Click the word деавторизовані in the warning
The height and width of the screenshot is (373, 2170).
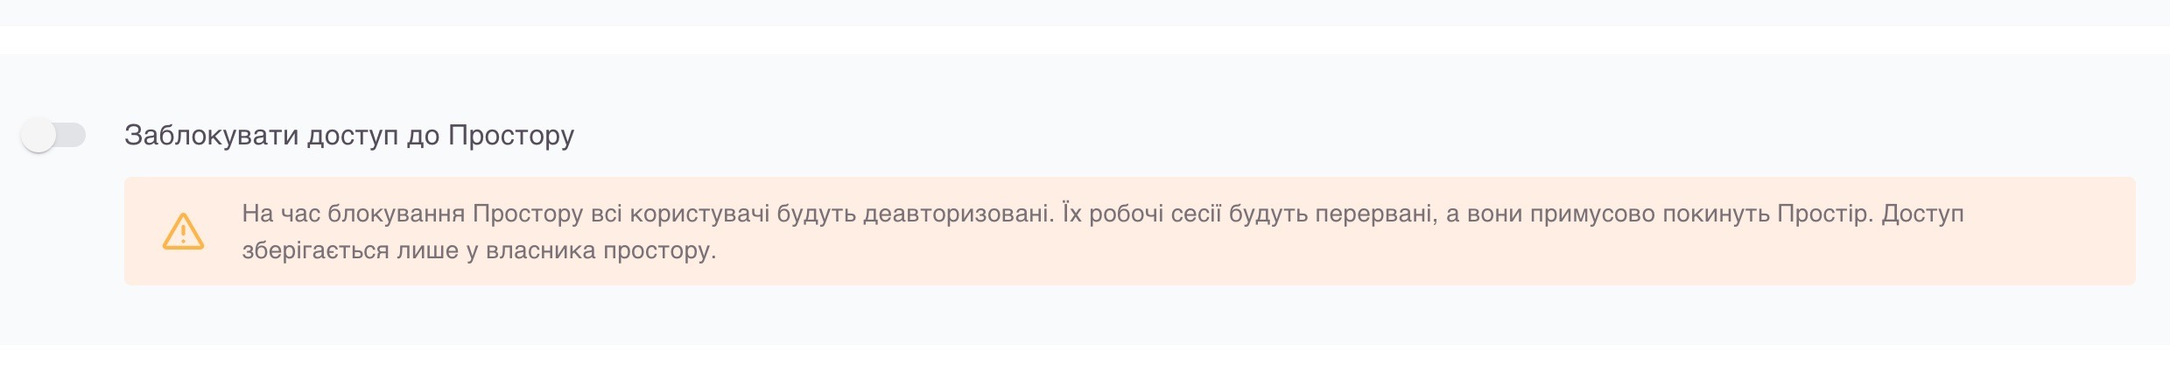959,214
